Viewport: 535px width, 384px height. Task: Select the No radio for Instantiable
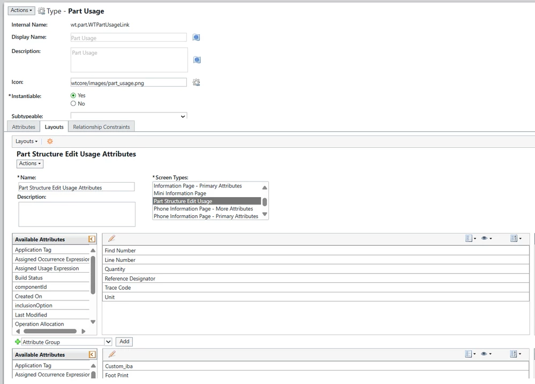pyautogui.click(x=73, y=103)
